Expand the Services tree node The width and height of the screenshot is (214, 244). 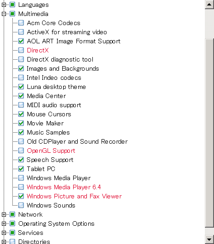(4, 233)
